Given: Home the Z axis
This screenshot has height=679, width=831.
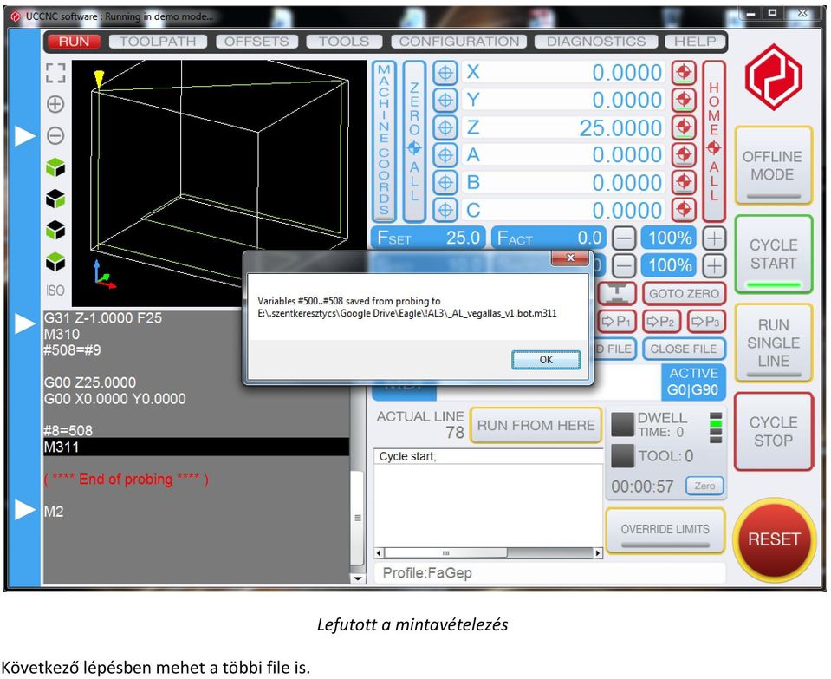Looking at the screenshot, I should click(684, 127).
